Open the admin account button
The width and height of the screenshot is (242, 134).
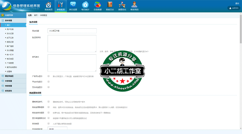(234, 8)
